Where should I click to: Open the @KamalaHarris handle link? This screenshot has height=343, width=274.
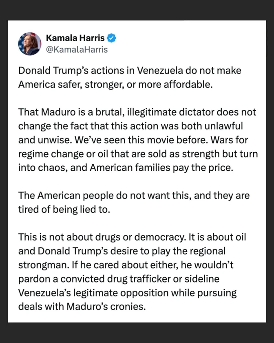coord(77,50)
